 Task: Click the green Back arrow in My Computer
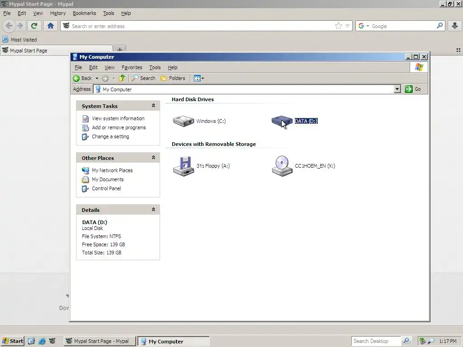76,78
